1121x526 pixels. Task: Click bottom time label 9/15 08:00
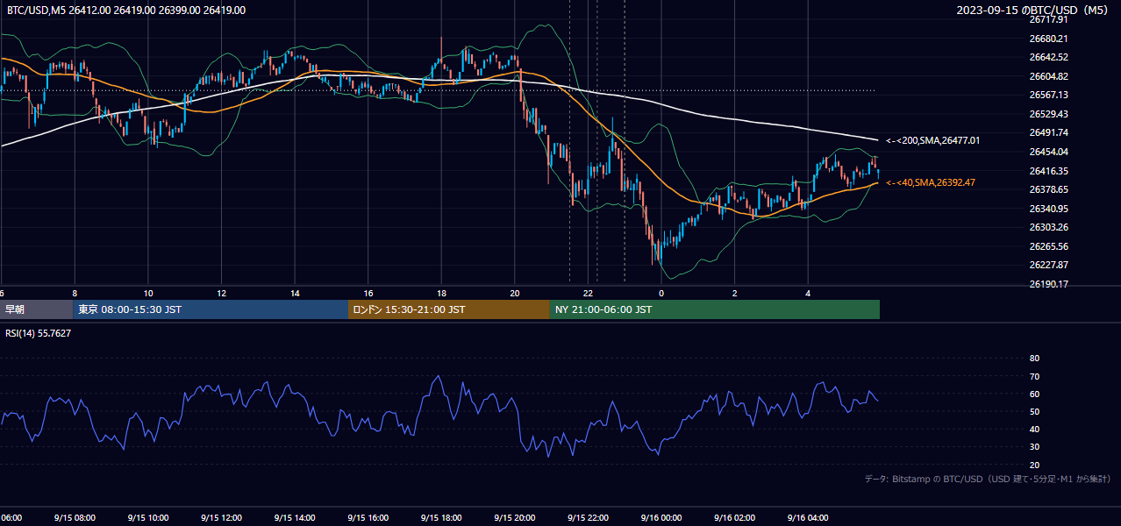tap(75, 518)
